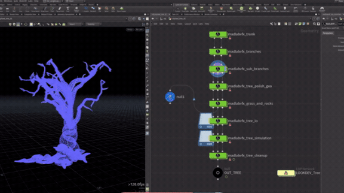Add an Area Light from the shelf
344x193 pixels.
tap(201, 9)
